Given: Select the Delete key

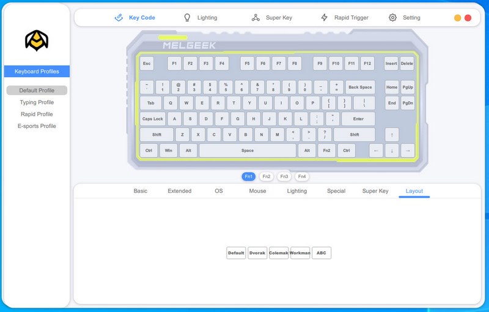Looking at the screenshot, I should (x=407, y=64).
